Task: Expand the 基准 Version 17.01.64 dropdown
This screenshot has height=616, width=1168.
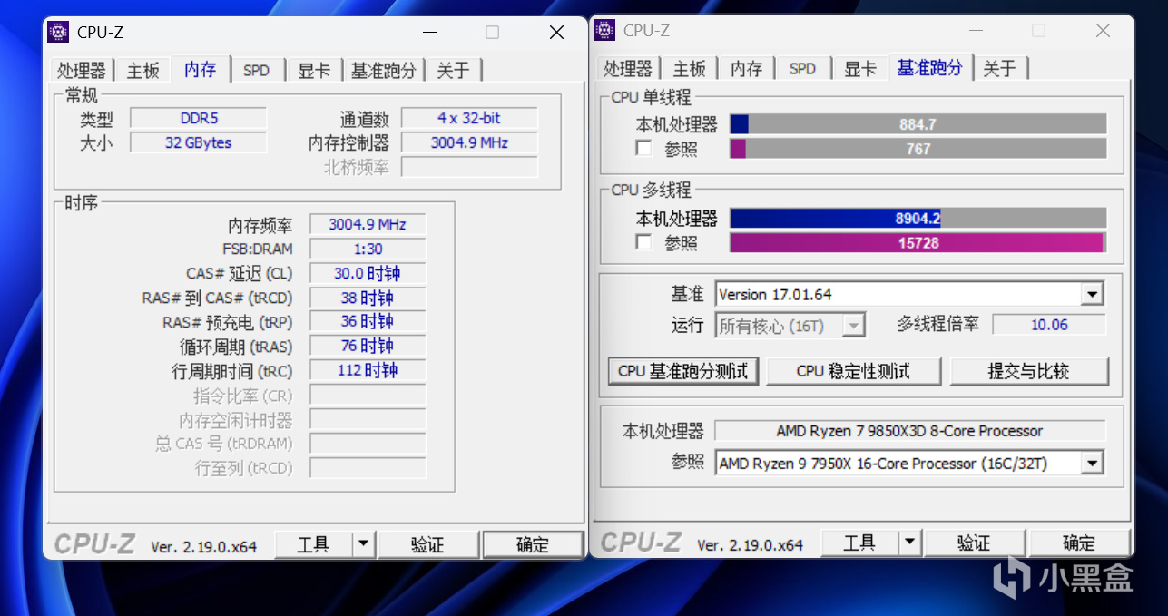Action: coord(1093,295)
